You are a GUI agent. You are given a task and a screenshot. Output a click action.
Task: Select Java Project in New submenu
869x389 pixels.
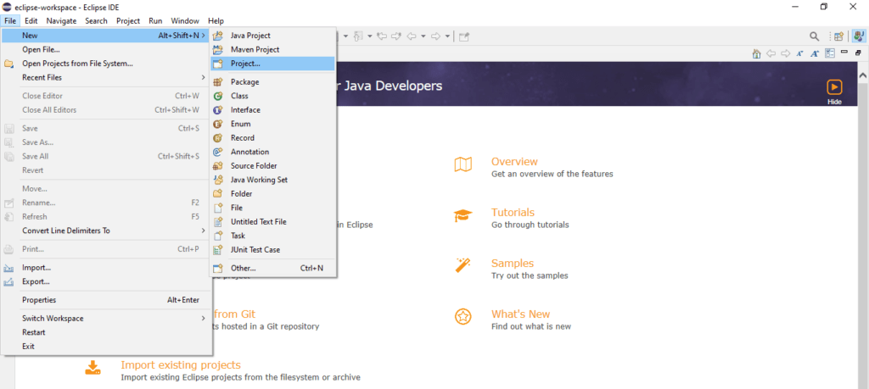click(272, 36)
